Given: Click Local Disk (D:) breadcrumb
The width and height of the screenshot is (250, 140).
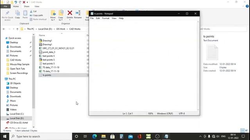Looking at the screenshot, I should coord(45,29).
